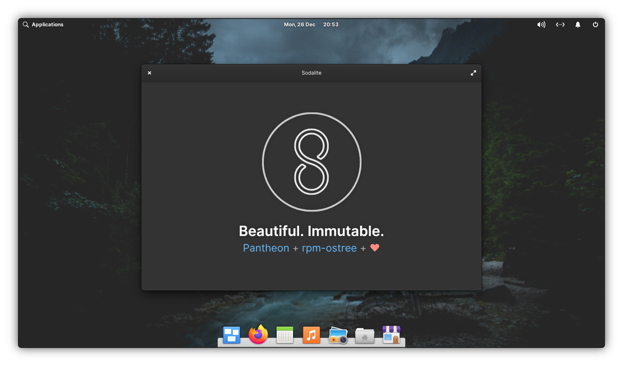Screen dimensions: 623x366
Task: Open the power session menu
Action: tap(596, 24)
